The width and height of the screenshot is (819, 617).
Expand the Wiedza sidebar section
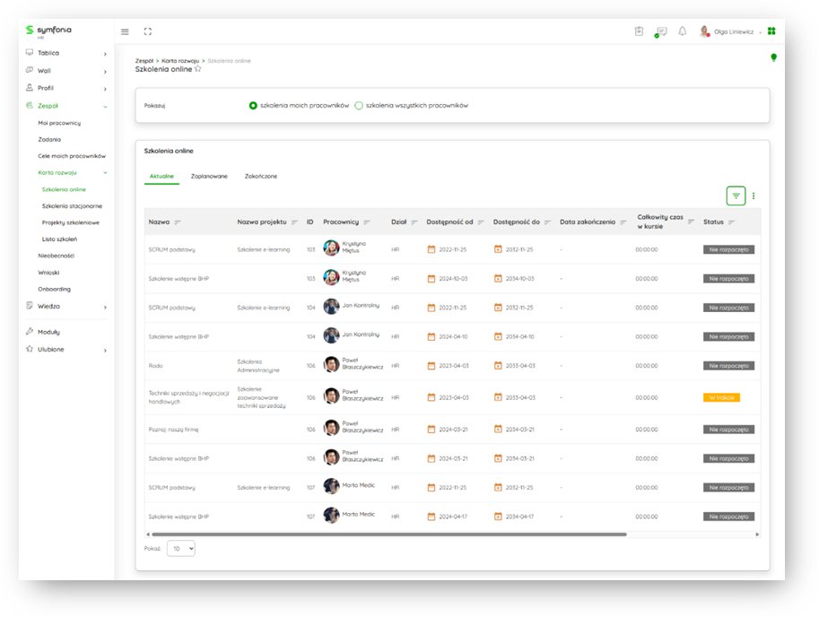(104, 307)
